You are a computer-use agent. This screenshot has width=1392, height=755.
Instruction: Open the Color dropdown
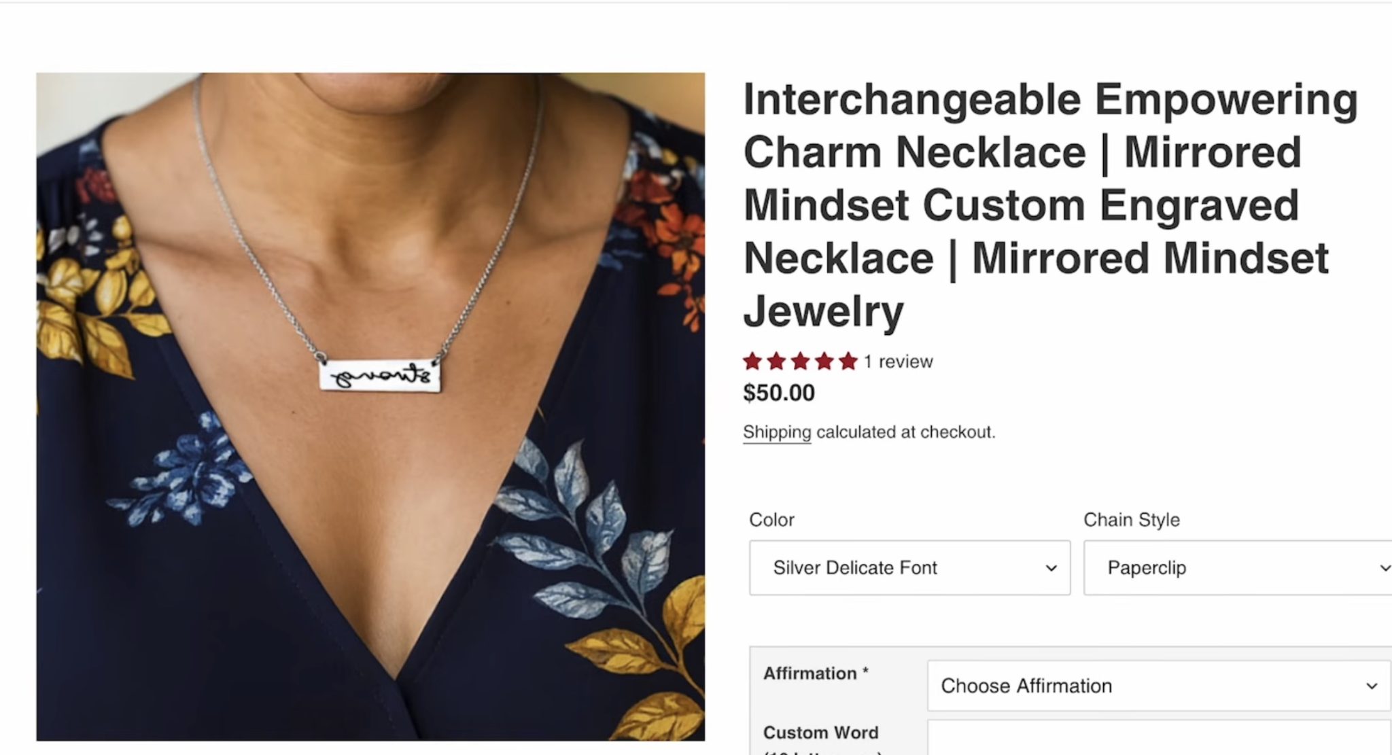(909, 567)
